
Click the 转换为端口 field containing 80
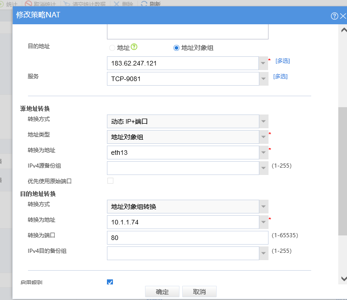click(x=187, y=238)
